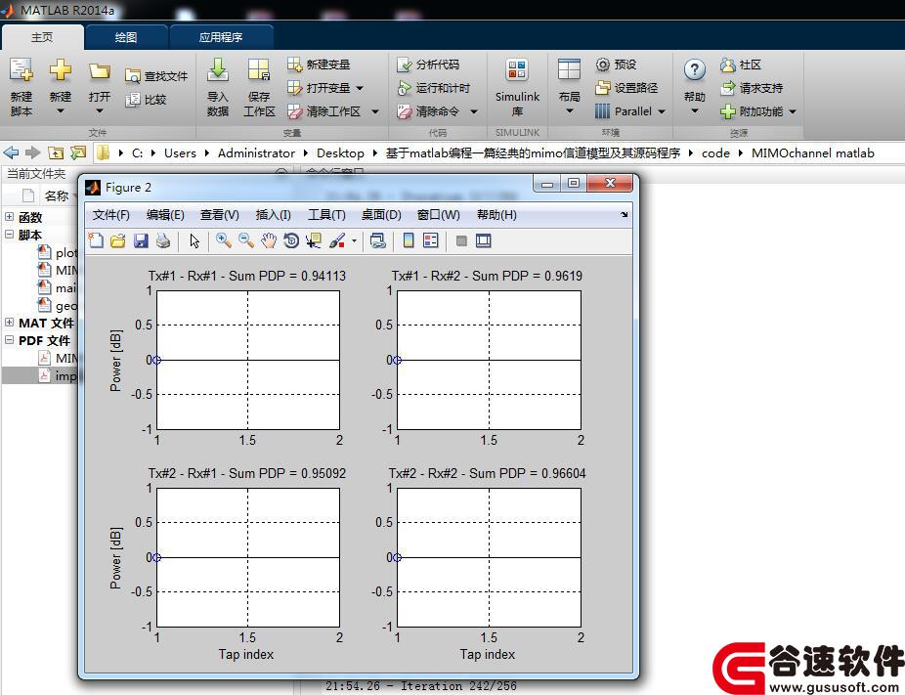Open Window (窗口) menu in Figure 2
This screenshot has width=905, height=695.
(x=438, y=215)
